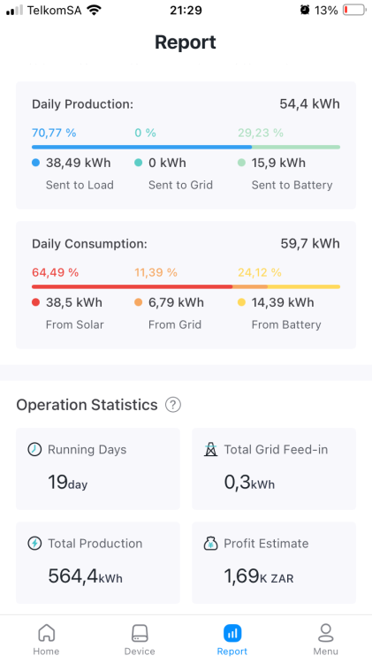372x663 pixels.
Task: Tap the blue Sent to Load dot
Action: tap(35, 163)
